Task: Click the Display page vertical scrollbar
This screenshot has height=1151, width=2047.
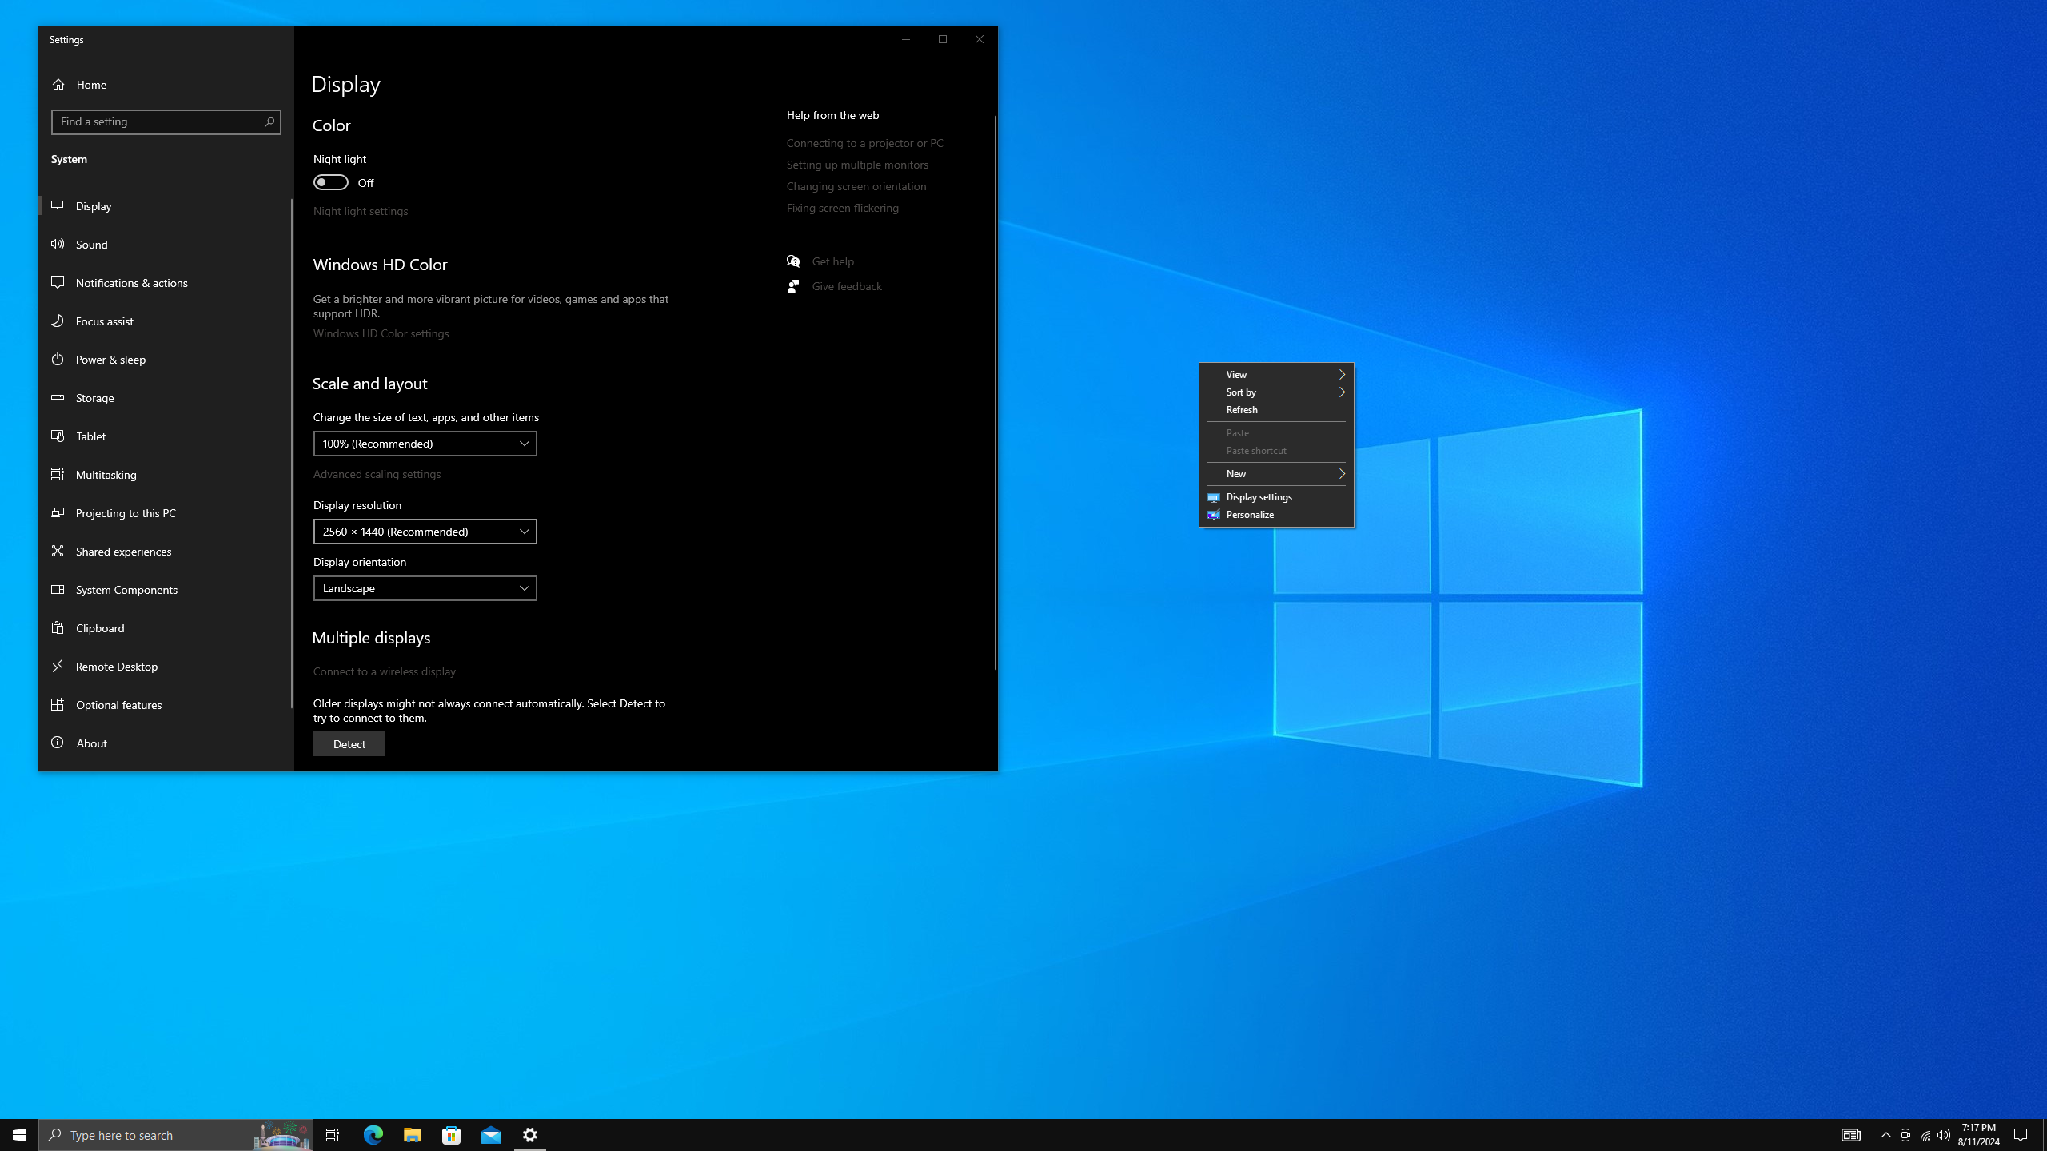Action: click(995, 392)
